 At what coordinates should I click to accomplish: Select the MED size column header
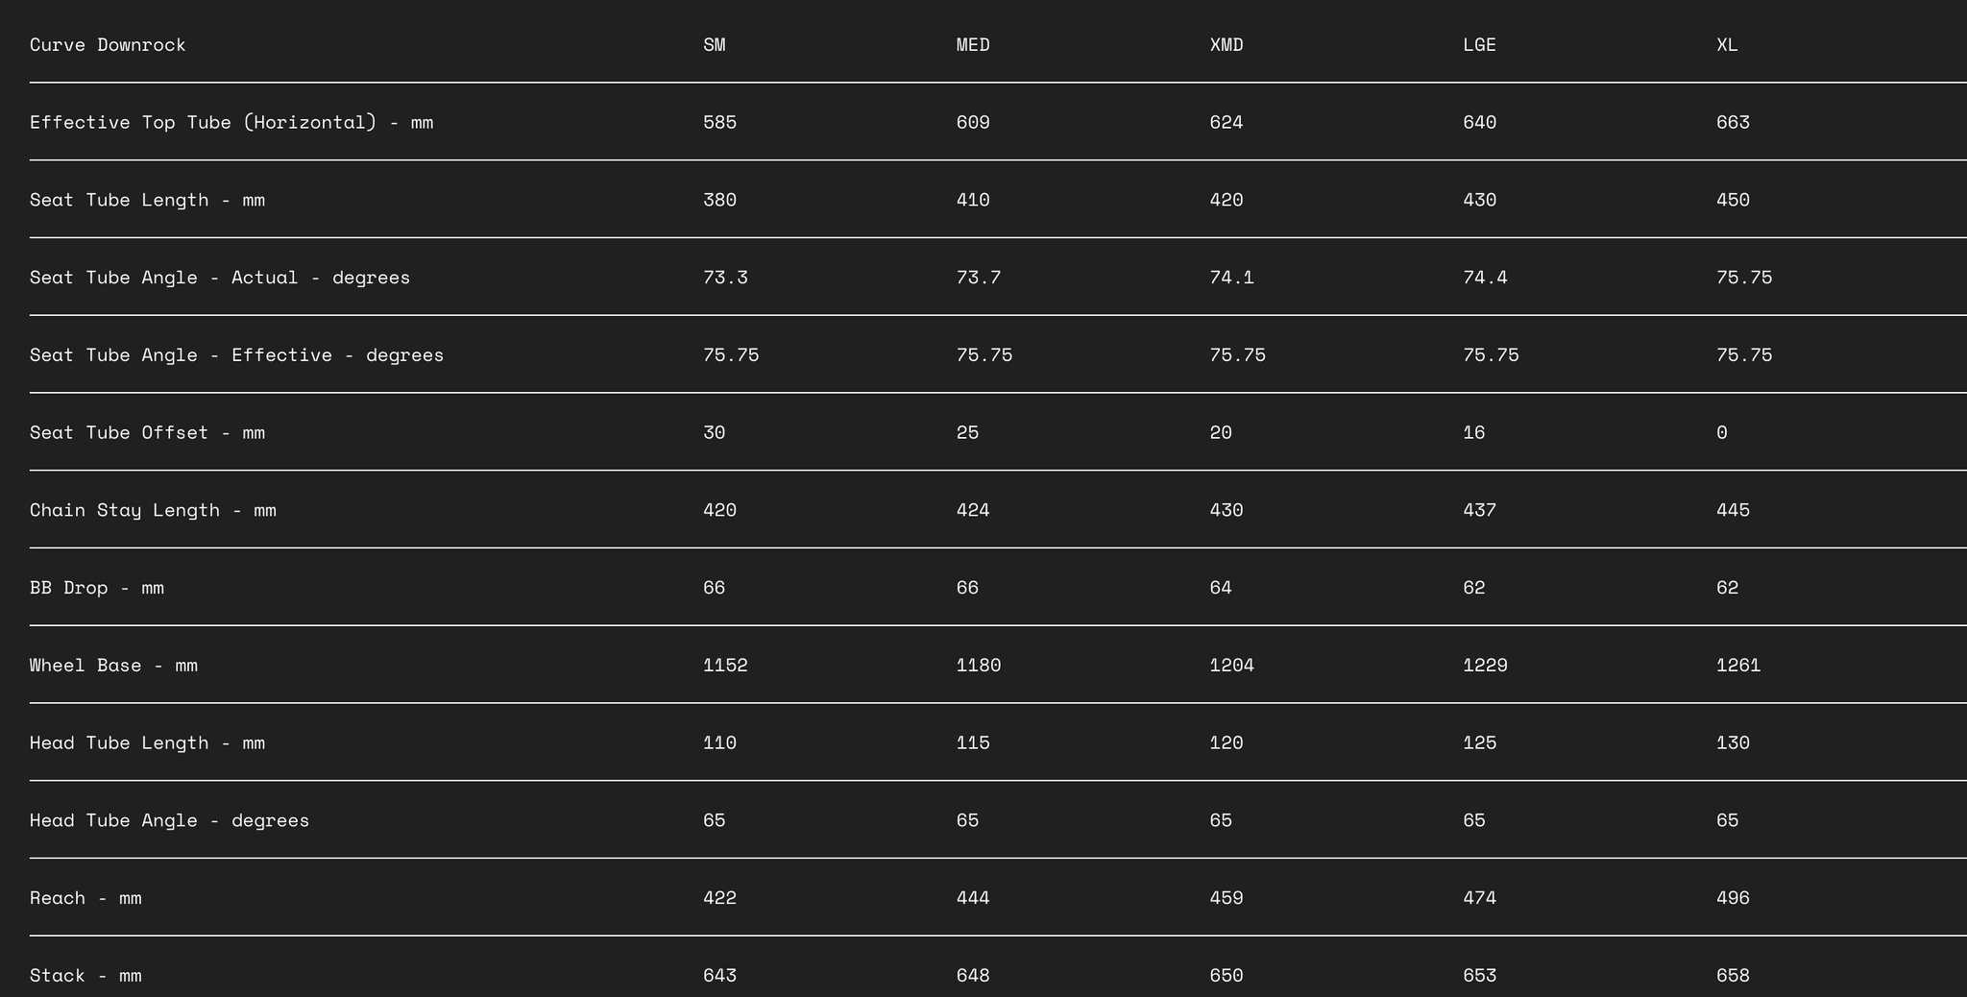(x=973, y=45)
